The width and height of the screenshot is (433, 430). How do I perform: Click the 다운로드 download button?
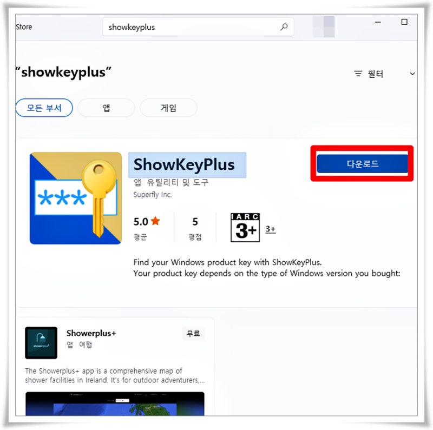coord(362,164)
